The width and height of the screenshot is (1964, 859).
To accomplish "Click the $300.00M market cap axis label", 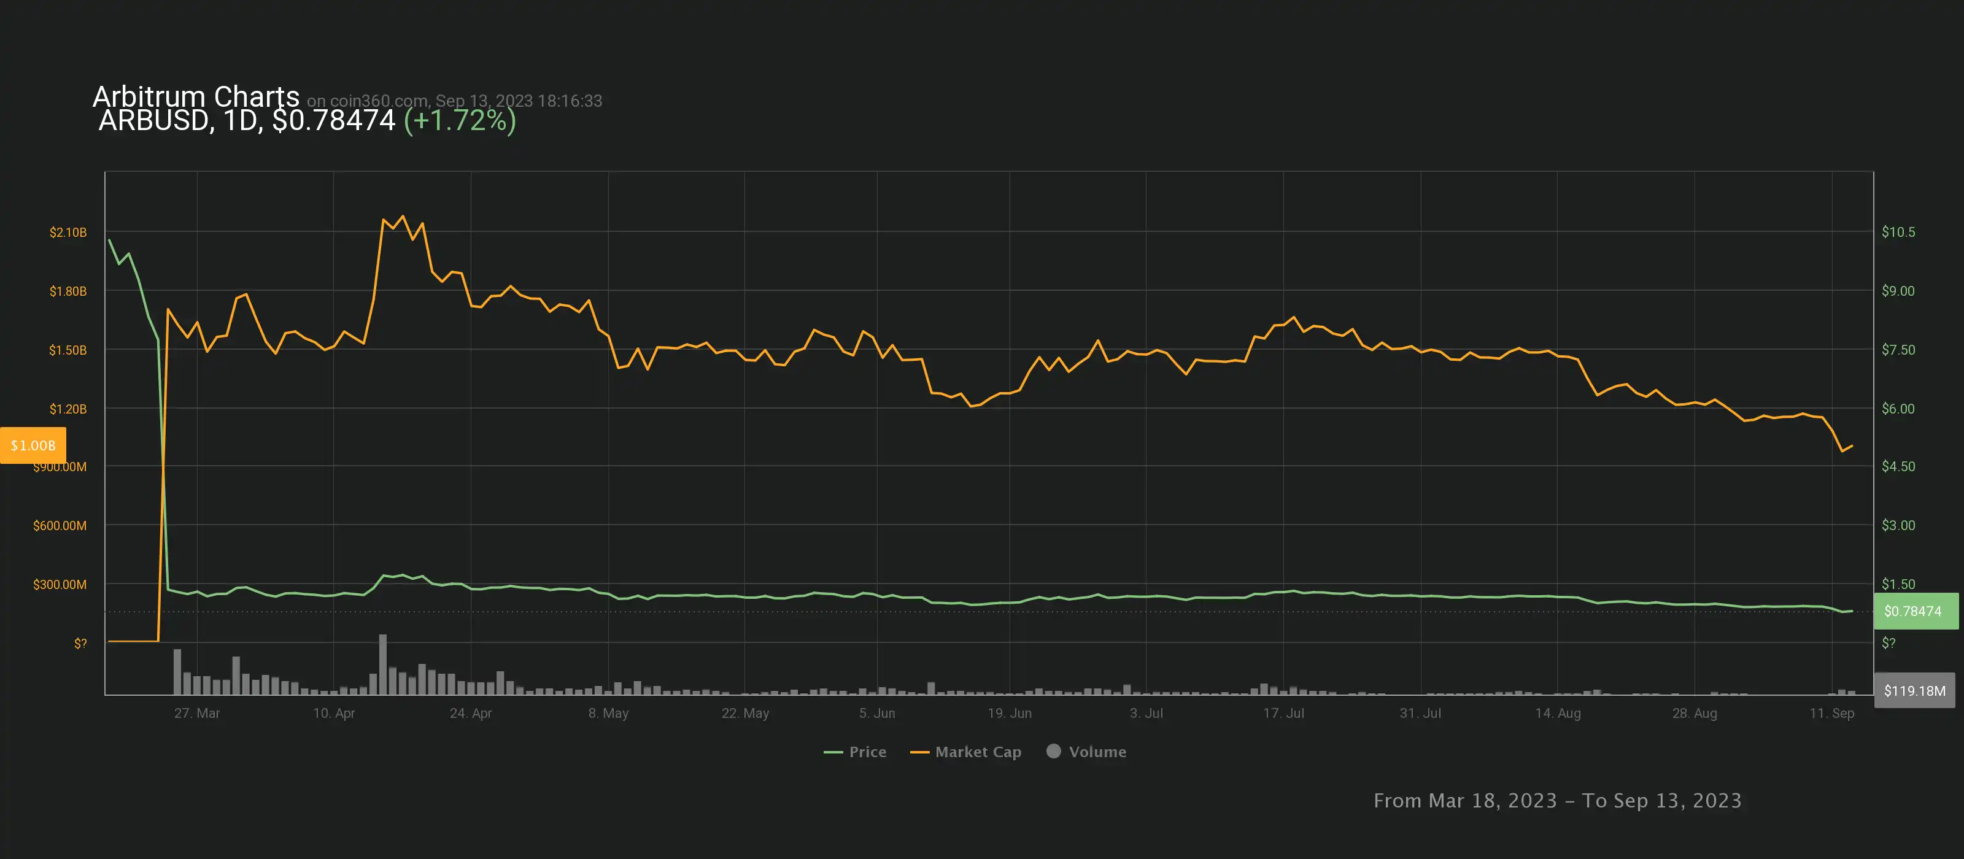I will pos(60,584).
